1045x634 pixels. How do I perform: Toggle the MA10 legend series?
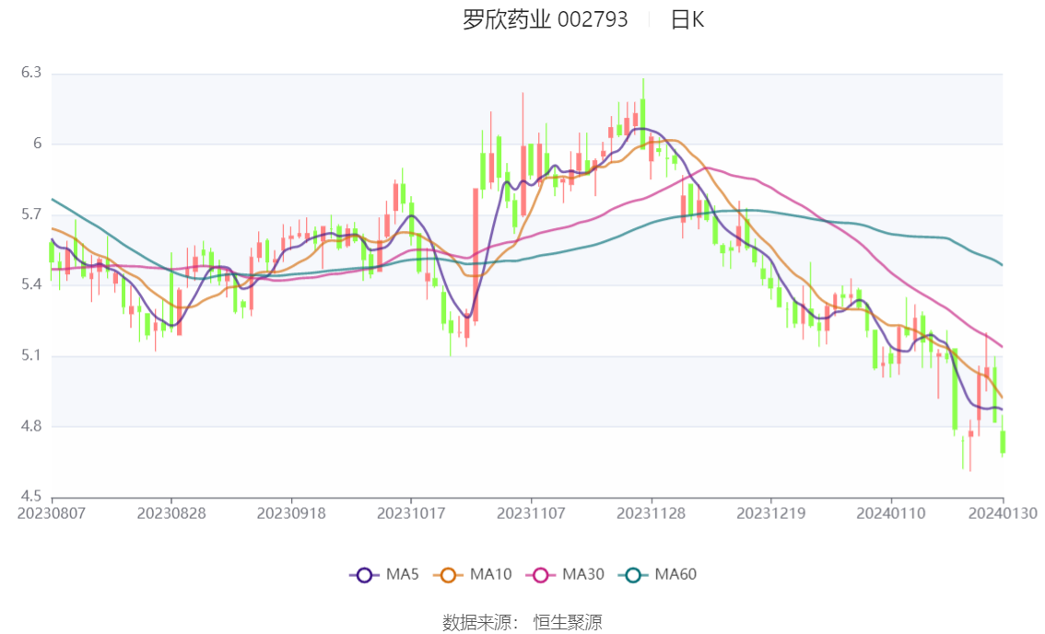click(473, 575)
